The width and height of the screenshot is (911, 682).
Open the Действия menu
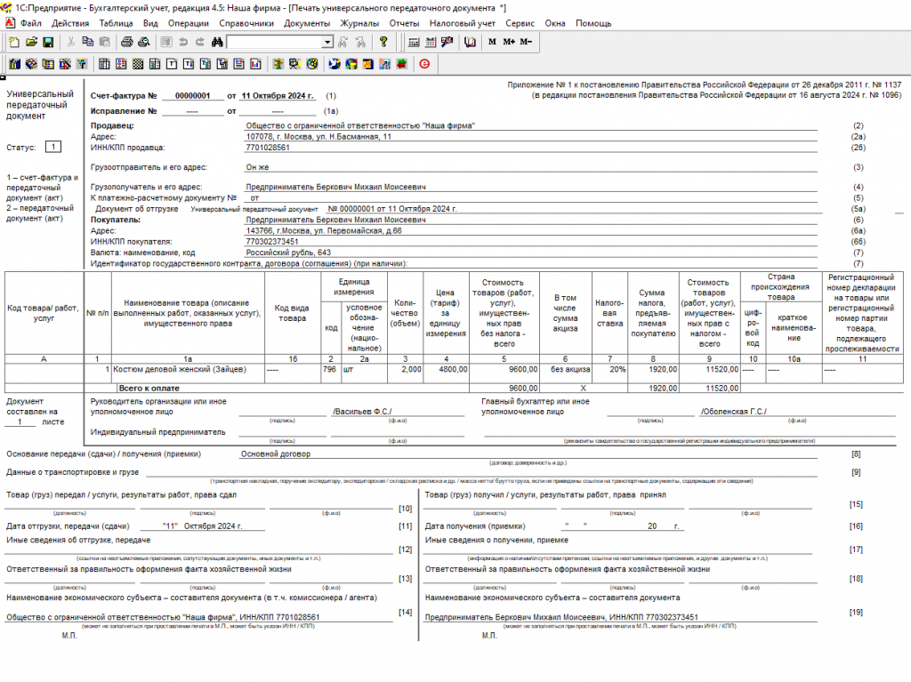(x=70, y=23)
